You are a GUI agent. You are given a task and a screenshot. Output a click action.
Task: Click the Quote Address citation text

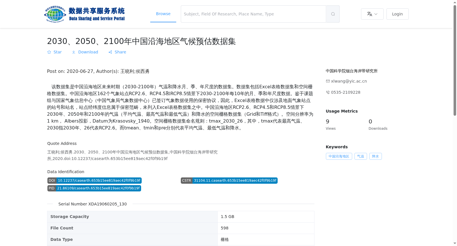pos(133,155)
